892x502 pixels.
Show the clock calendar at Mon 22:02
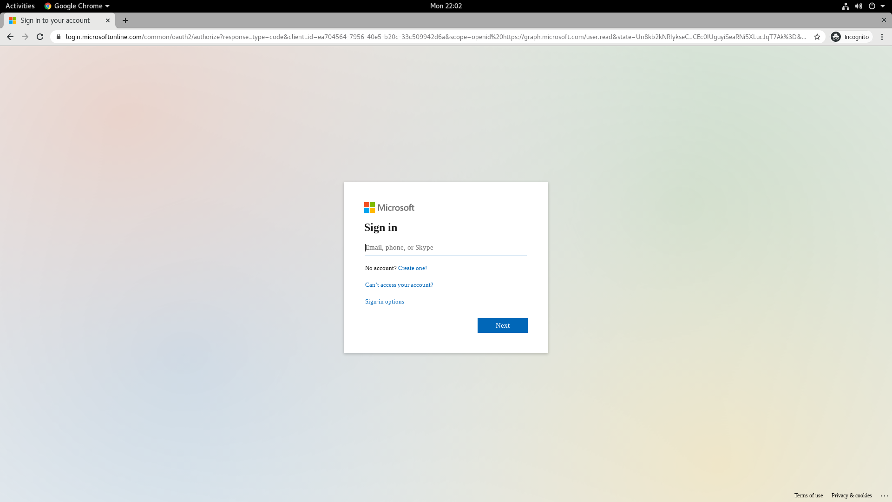pos(446,6)
